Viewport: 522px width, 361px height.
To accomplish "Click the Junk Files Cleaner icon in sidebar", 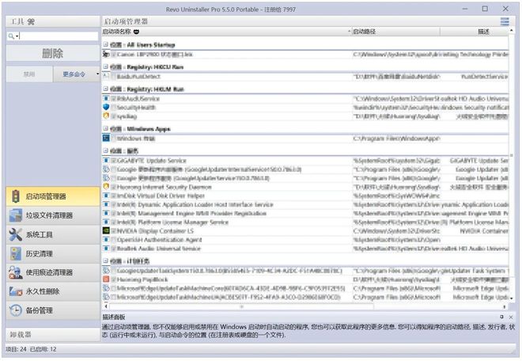I will point(15,215).
